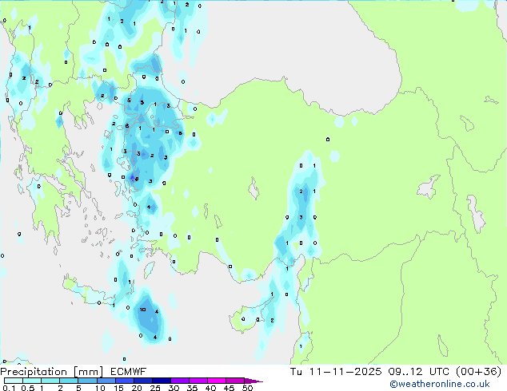507x391 pixels.
Task: Click the legend label 50
Action: (247, 388)
